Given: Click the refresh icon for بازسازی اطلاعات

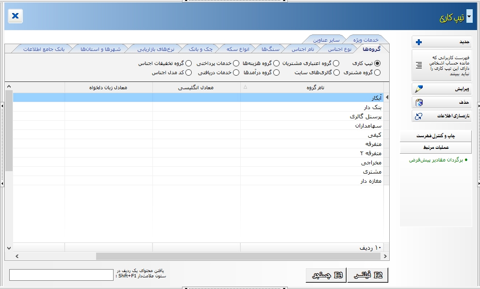Looking at the screenshot, I should click(419, 116).
